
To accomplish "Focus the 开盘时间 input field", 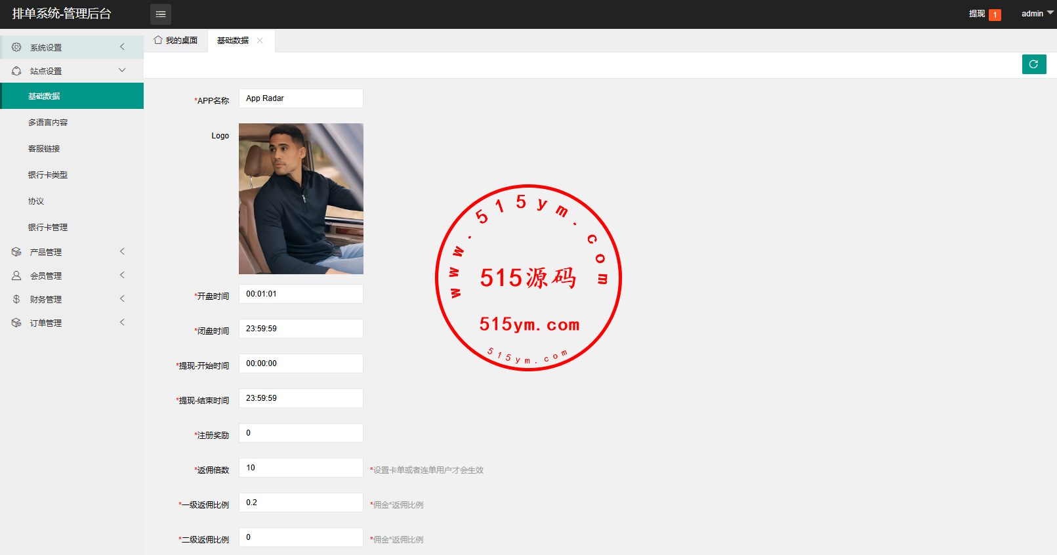I will (301, 294).
